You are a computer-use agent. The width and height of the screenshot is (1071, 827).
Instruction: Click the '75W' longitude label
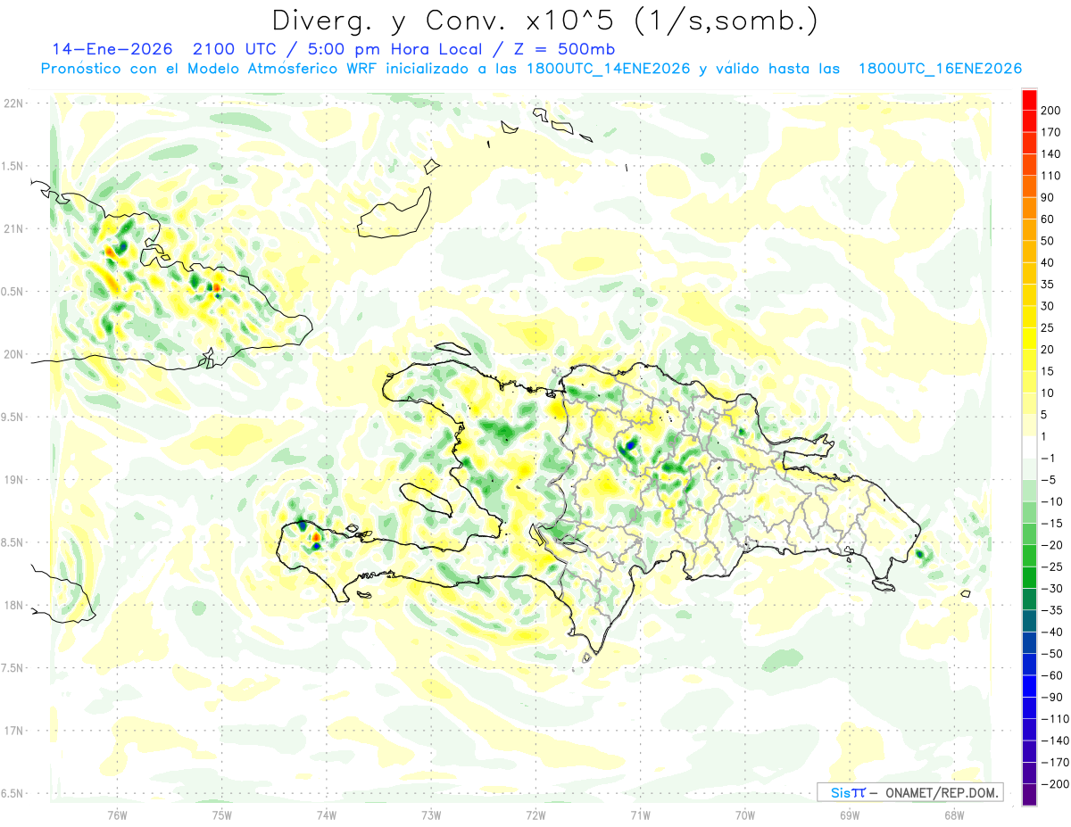click(x=221, y=815)
